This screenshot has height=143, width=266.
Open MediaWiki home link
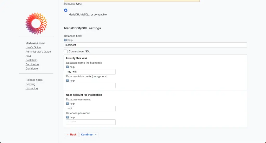(x=35, y=43)
